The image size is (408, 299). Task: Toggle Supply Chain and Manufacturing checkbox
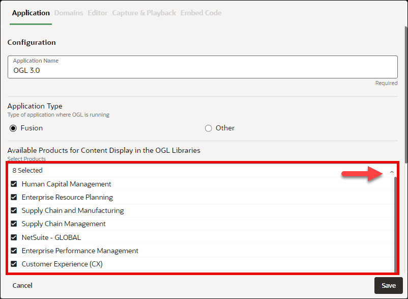click(x=14, y=210)
